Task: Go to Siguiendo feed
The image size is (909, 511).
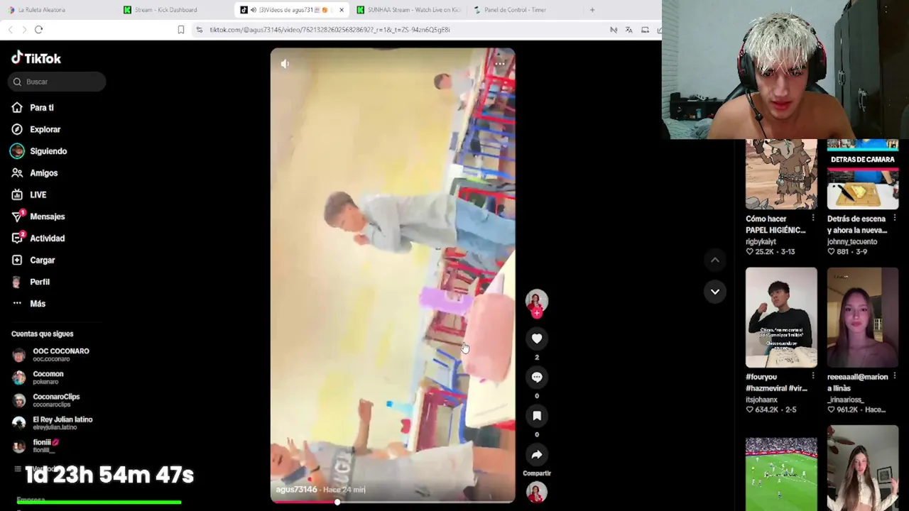Action: [x=48, y=151]
